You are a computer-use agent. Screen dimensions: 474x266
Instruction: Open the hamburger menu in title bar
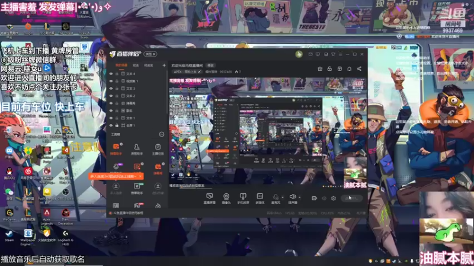click(x=340, y=54)
